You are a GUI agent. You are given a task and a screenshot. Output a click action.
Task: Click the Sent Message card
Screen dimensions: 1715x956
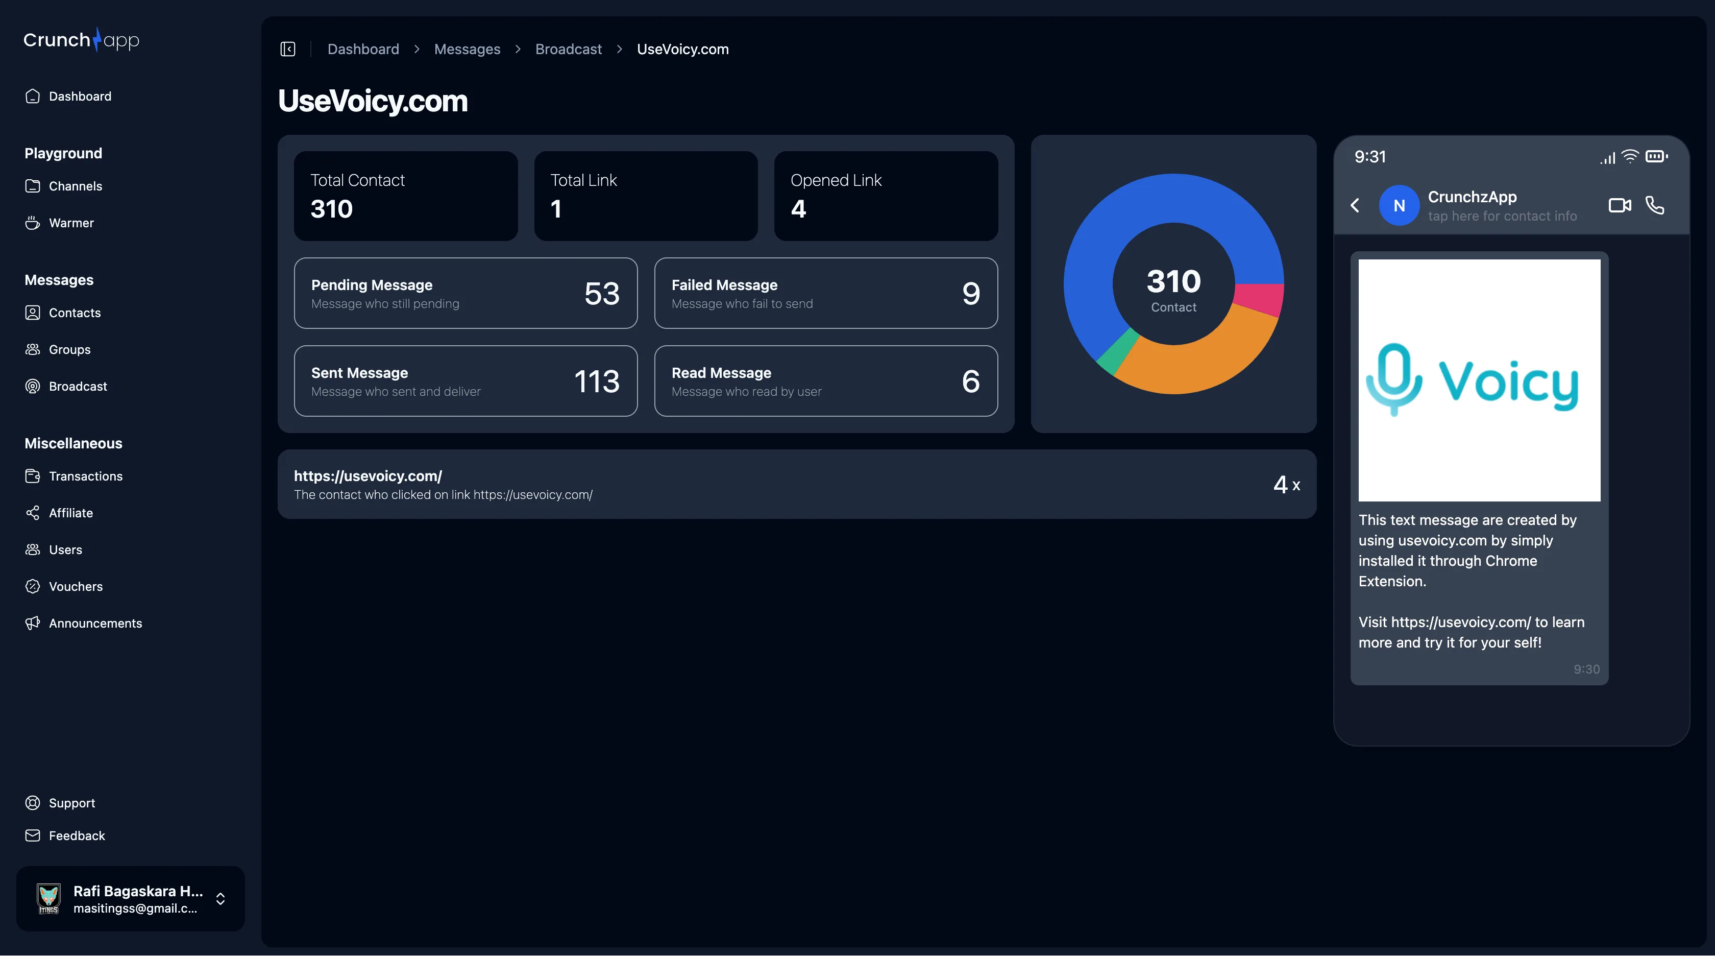pyautogui.click(x=465, y=381)
